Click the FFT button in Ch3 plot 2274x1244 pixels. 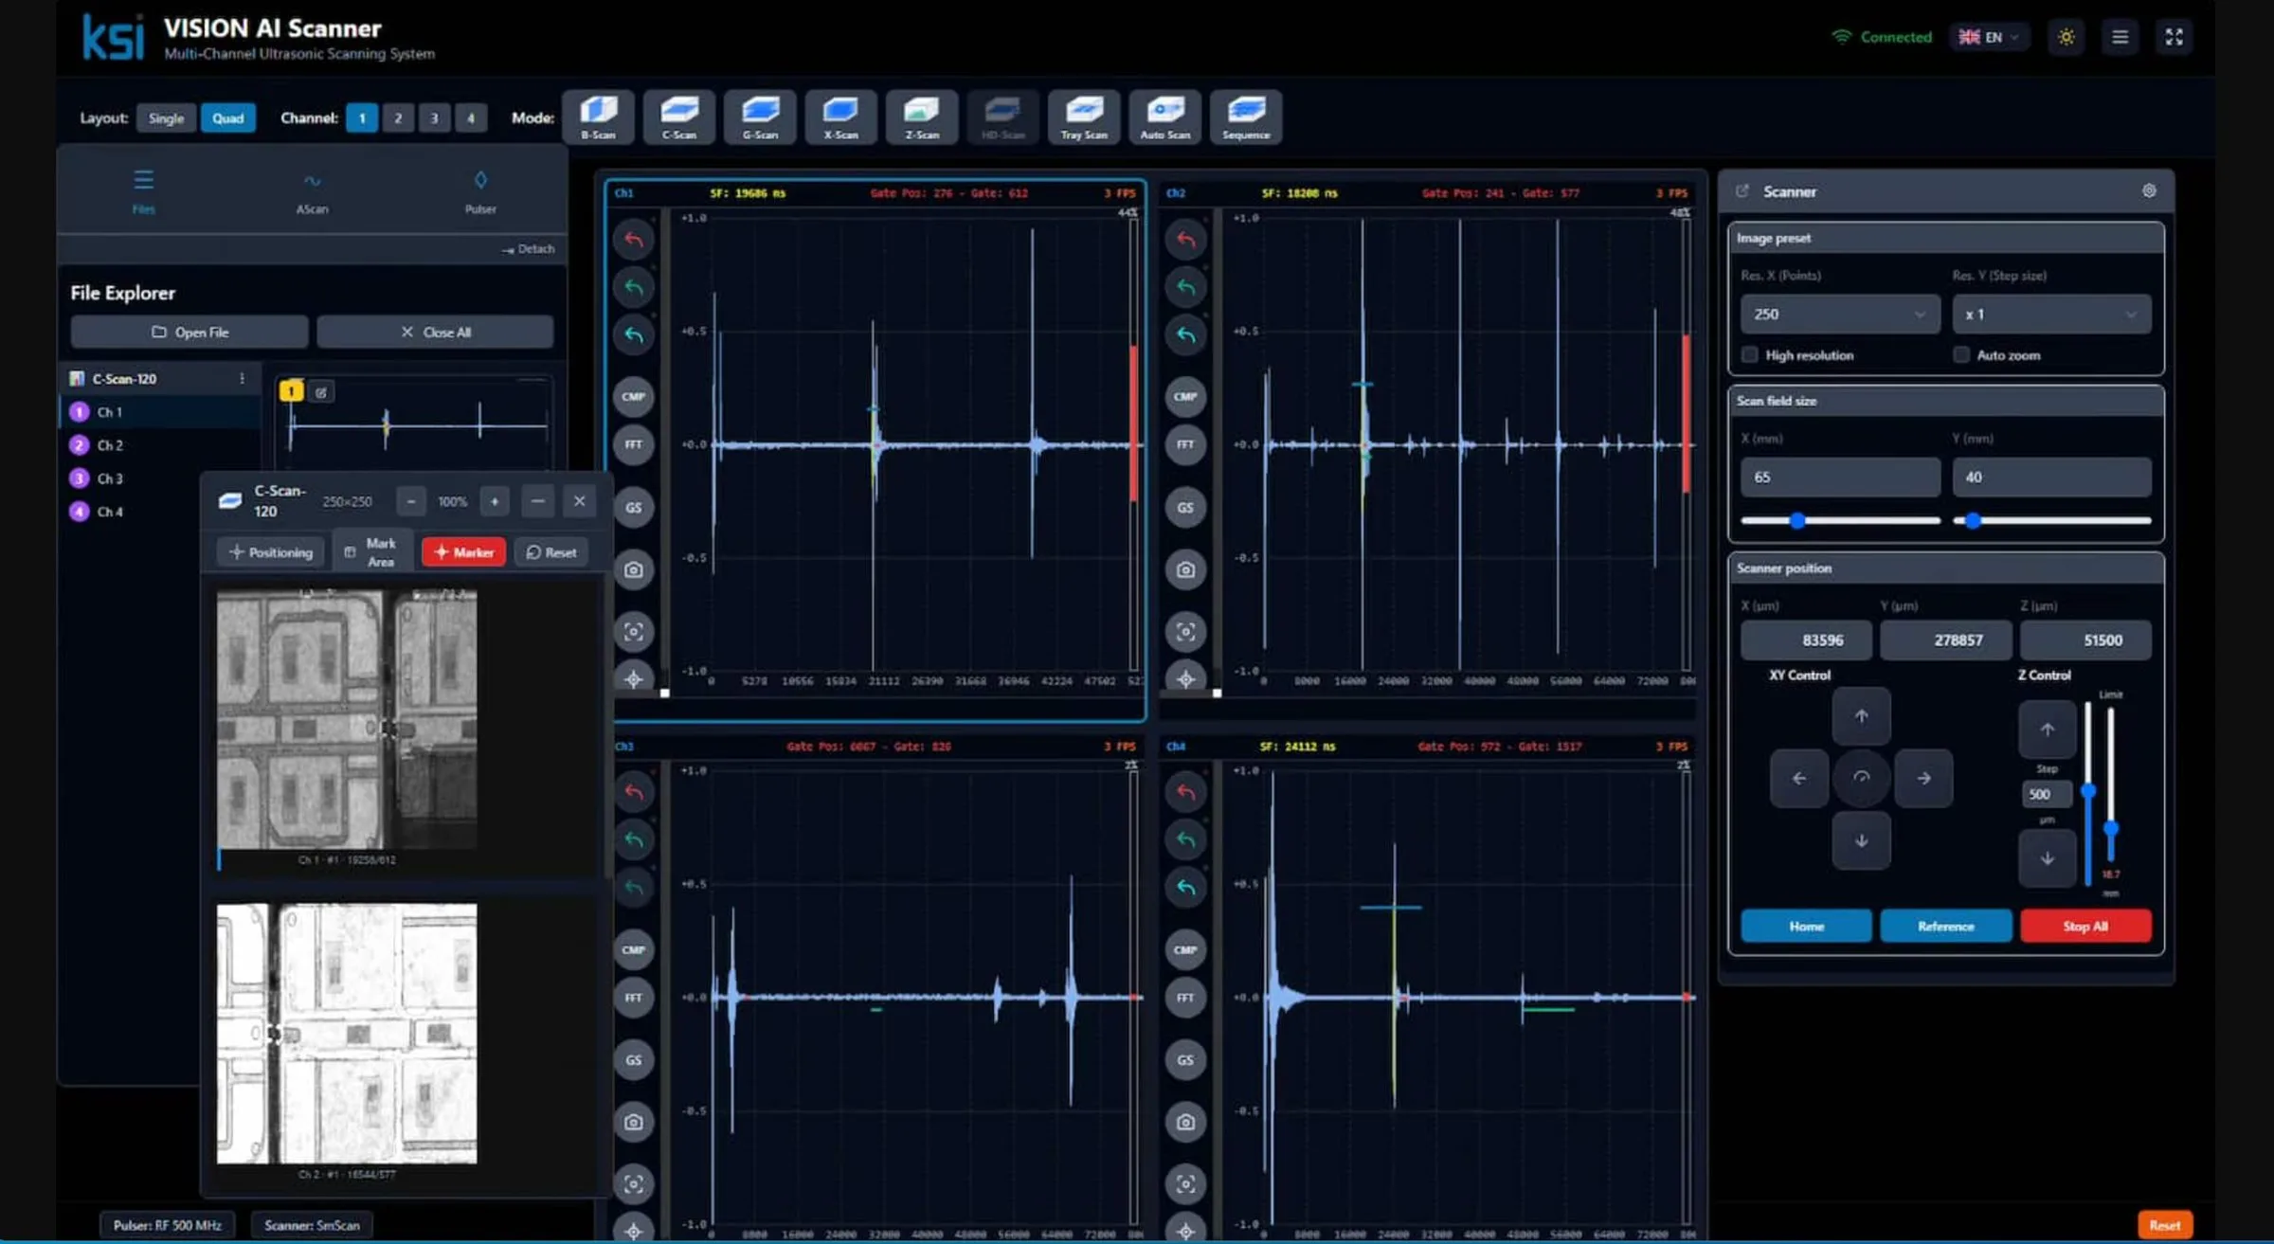tap(634, 998)
